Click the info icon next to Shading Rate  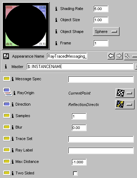[x=56, y=9]
